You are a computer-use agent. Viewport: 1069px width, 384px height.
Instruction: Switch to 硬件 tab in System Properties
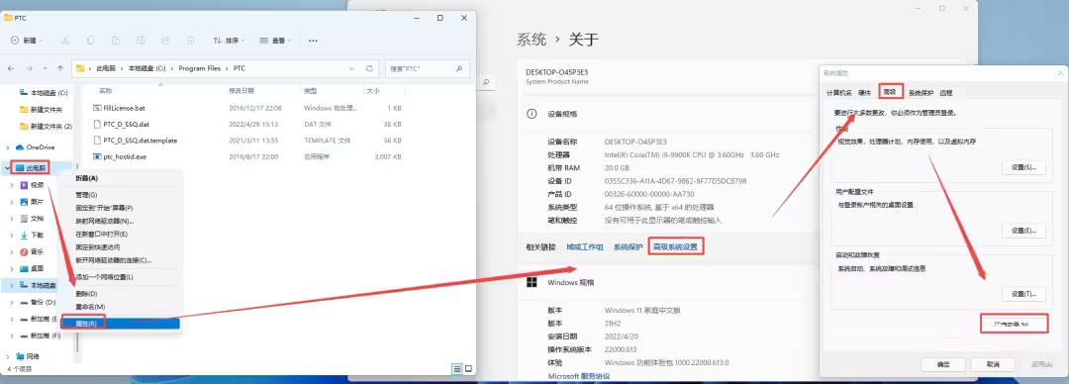(x=864, y=93)
